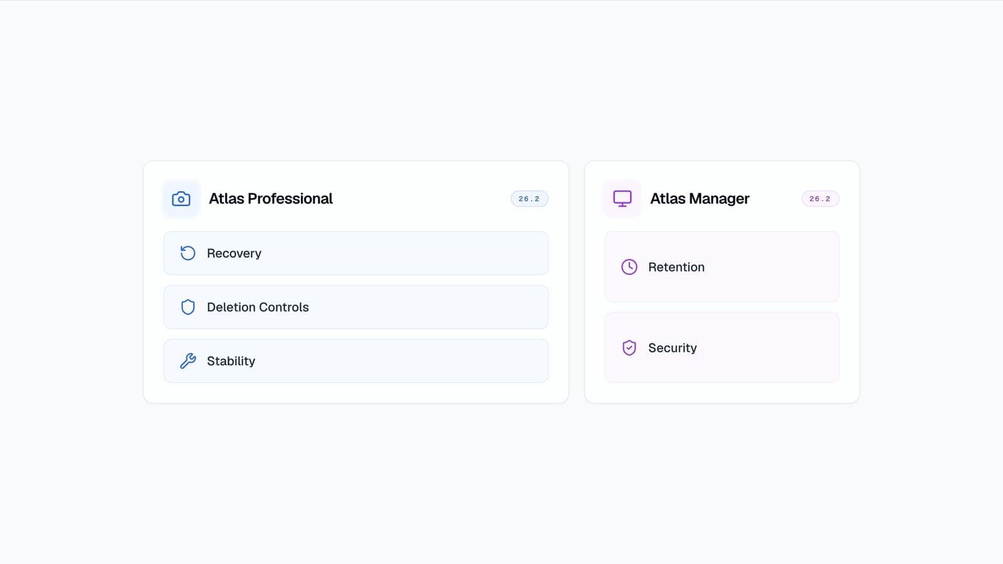The width and height of the screenshot is (1003, 564).
Task: Open the Security item
Action: tap(722, 348)
